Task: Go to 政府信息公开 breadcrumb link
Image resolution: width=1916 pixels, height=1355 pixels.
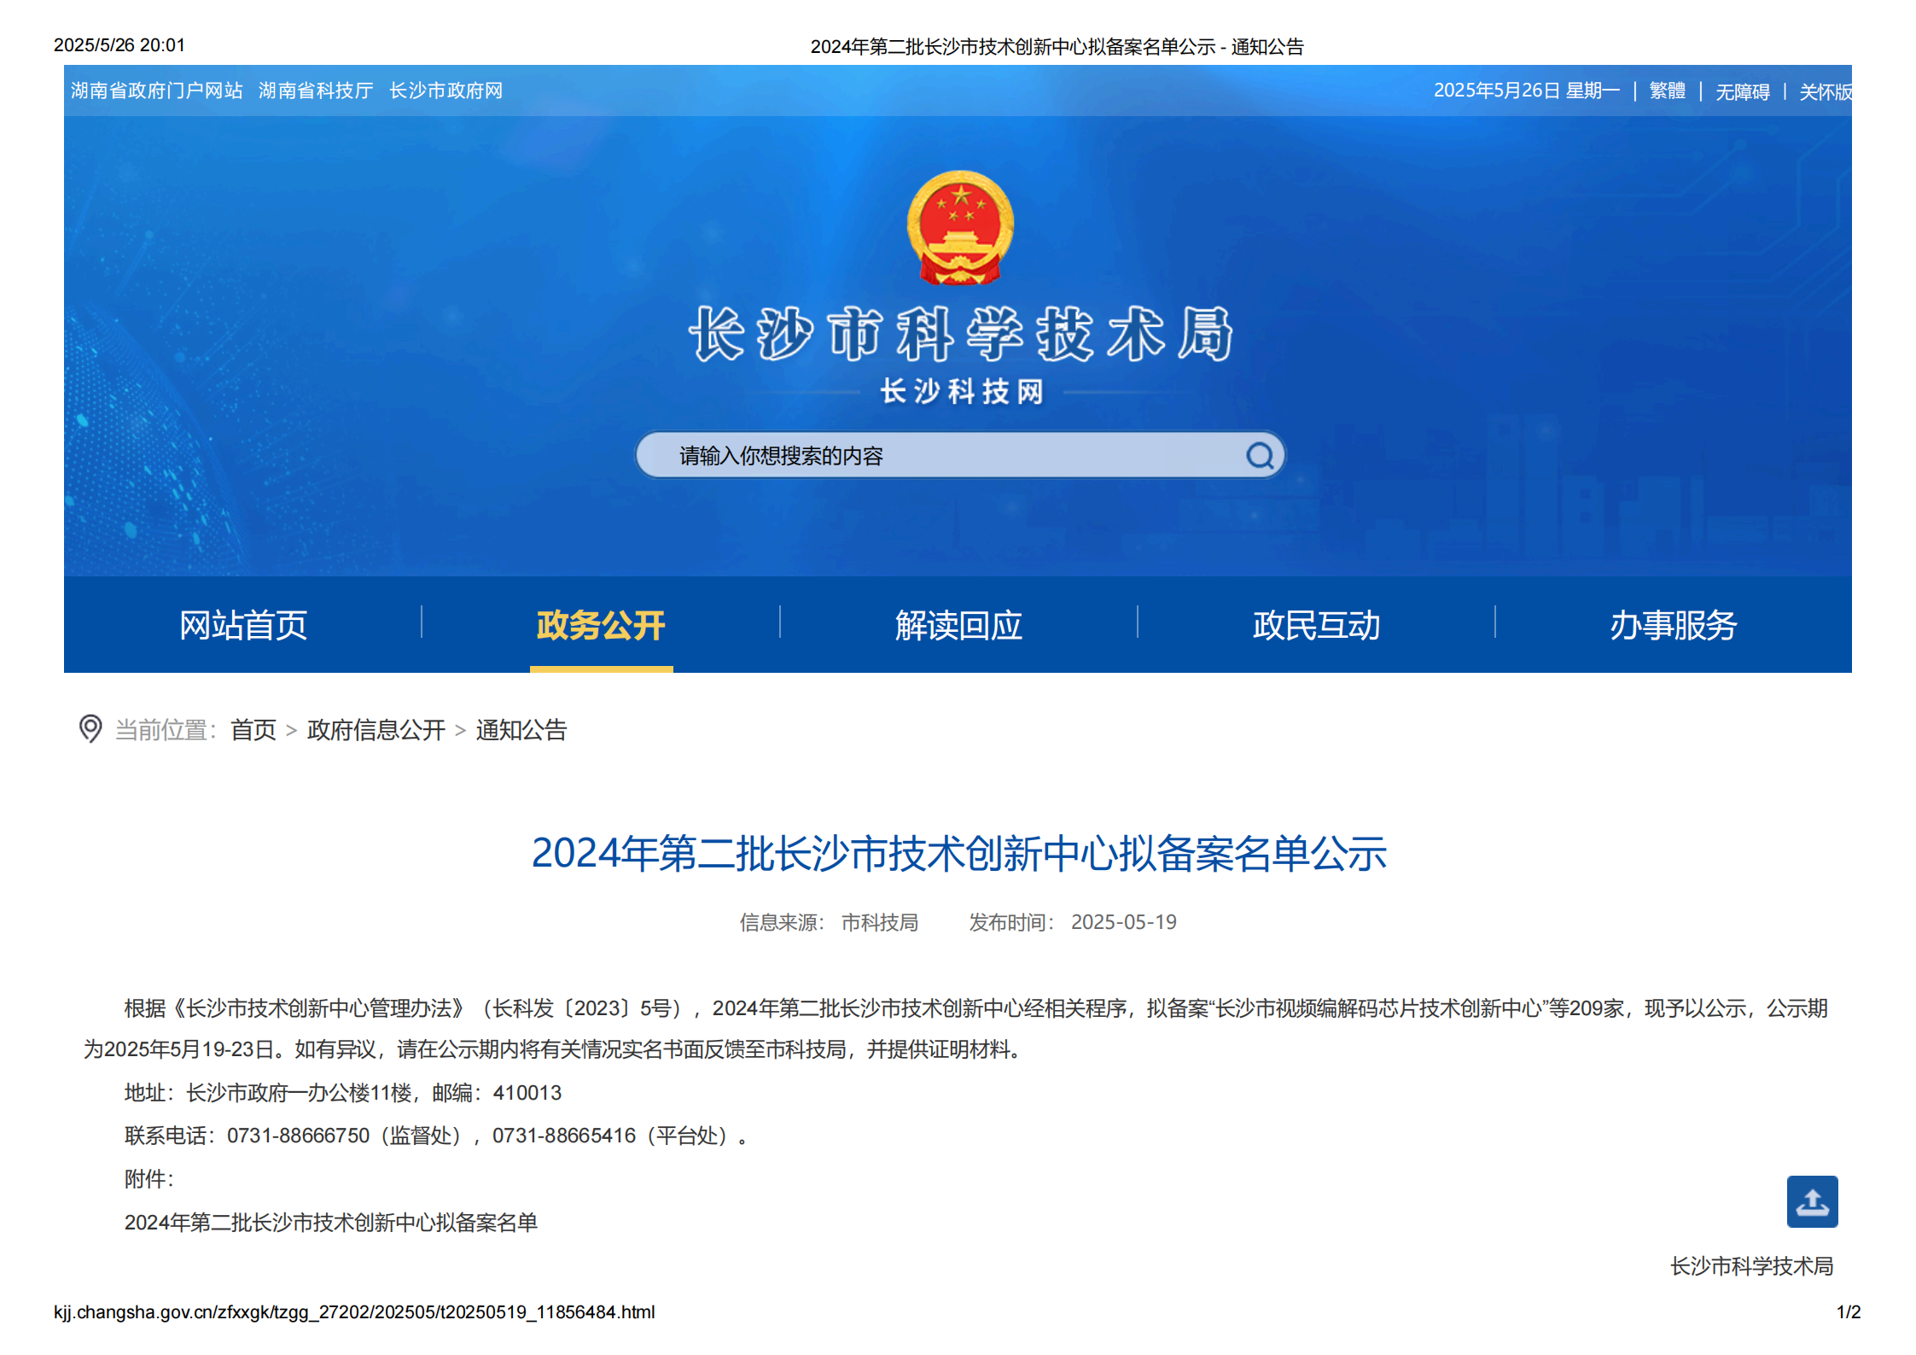Action: click(376, 730)
